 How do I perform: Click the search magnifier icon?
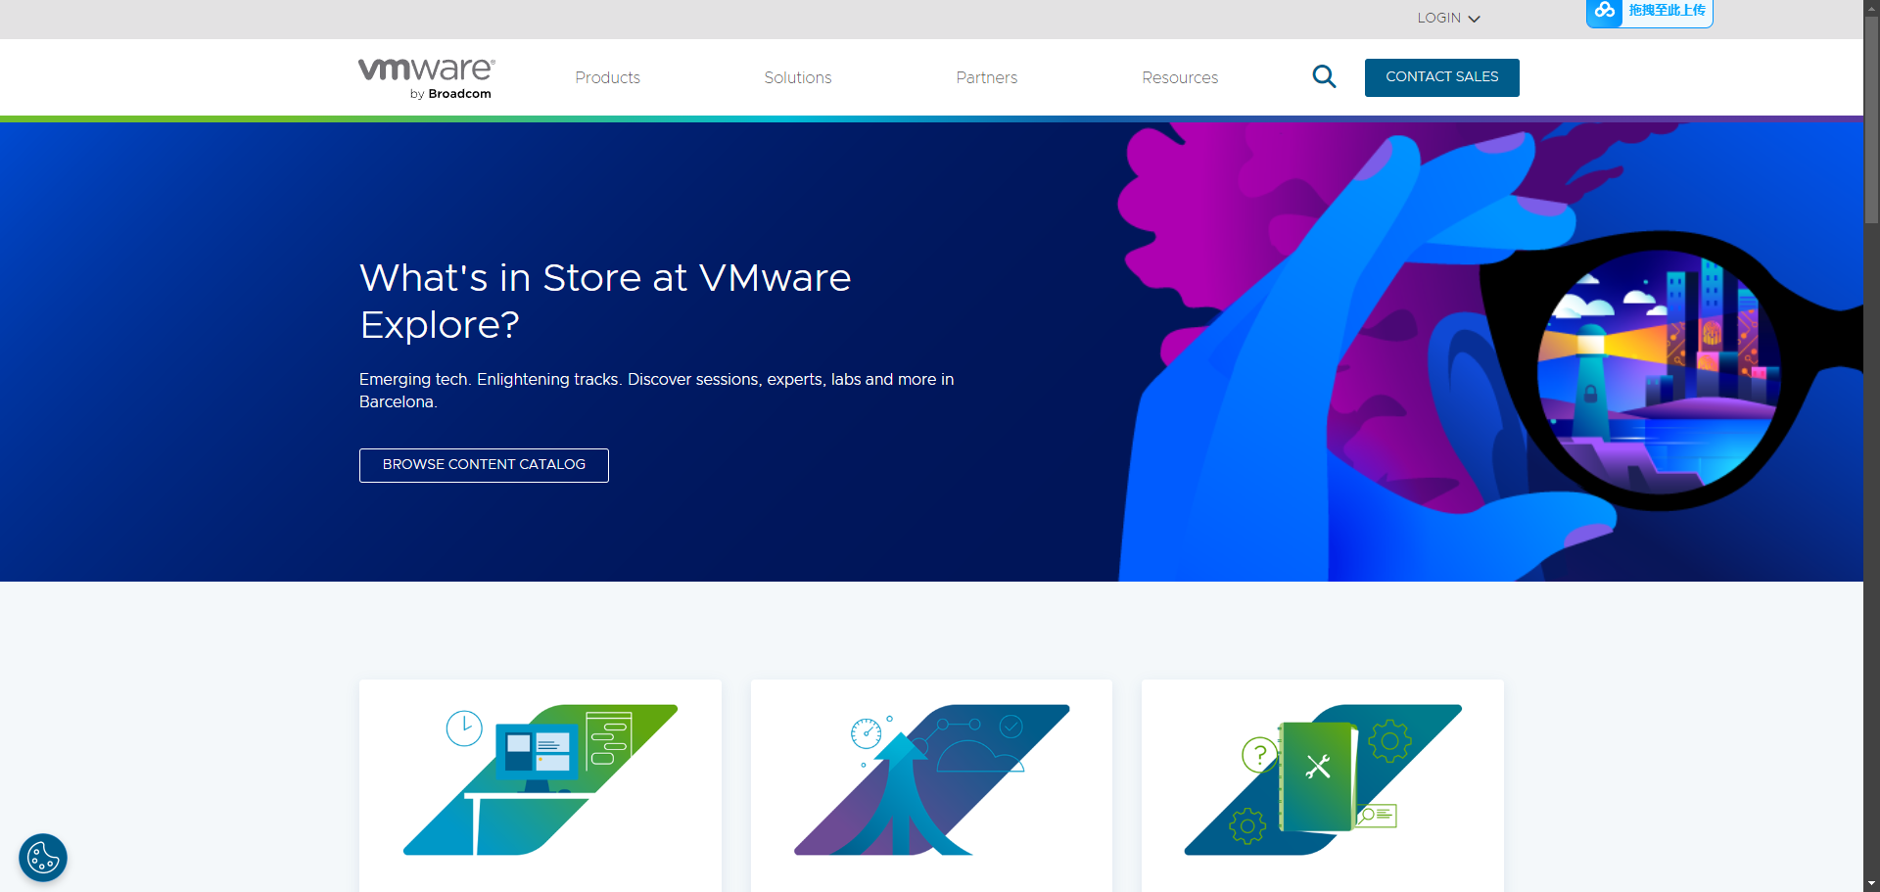click(x=1324, y=76)
